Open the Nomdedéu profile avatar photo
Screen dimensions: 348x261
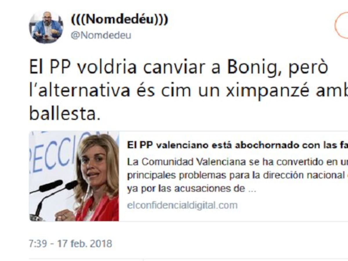pos(46,27)
